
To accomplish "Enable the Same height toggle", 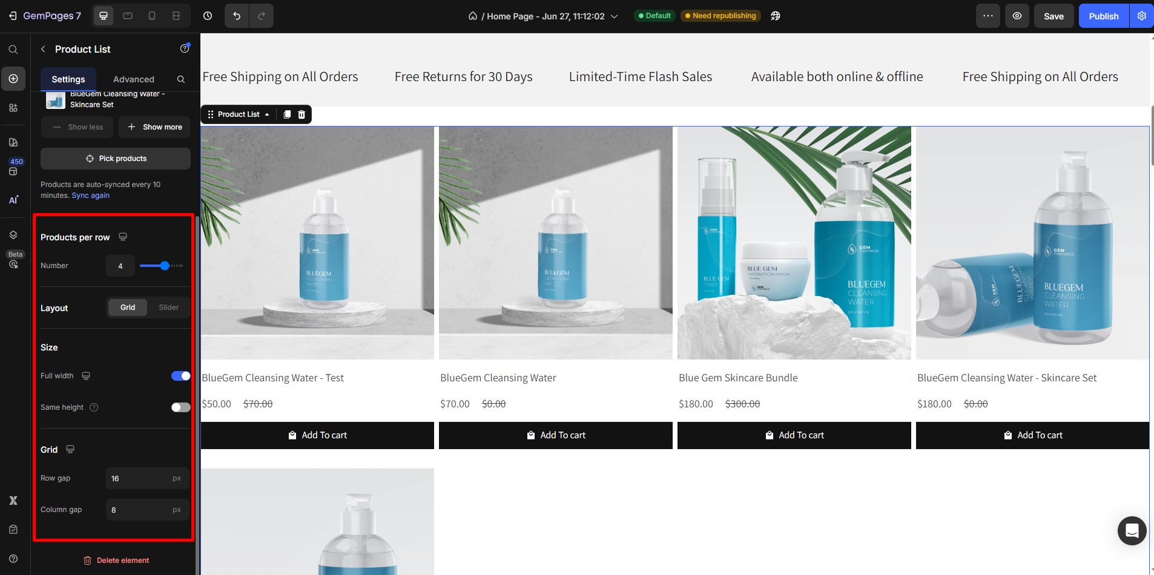I will (x=180, y=407).
